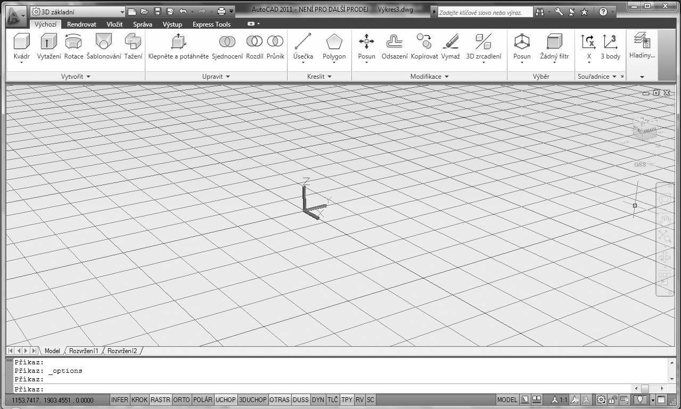Image resolution: width=681 pixels, height=409 pixels.
Task: Select the Kopírovat copy tool
Action: click(424, 47)
